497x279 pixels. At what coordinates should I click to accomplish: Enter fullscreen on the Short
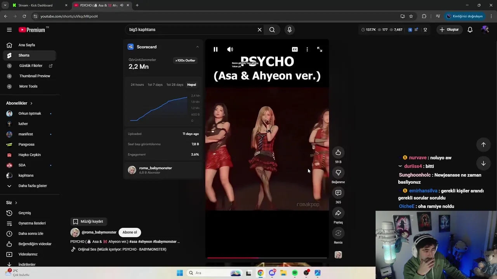320,49
